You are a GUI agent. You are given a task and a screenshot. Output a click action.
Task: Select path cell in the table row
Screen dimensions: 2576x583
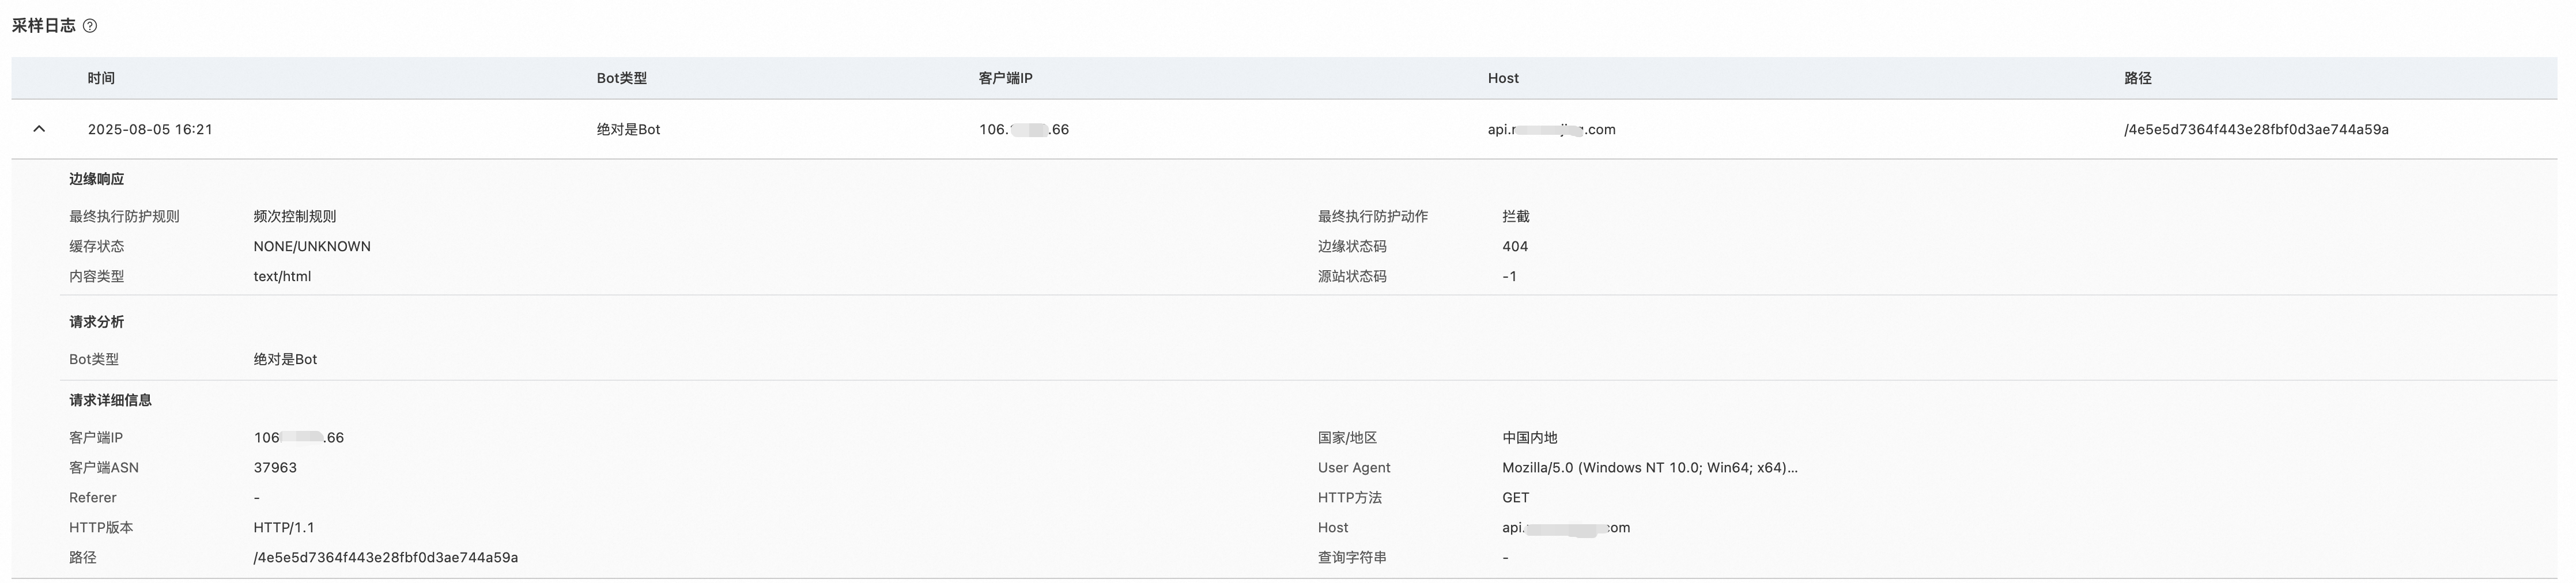2256,129
